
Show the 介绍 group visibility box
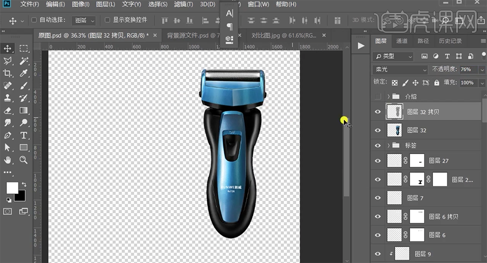[378, 96]
